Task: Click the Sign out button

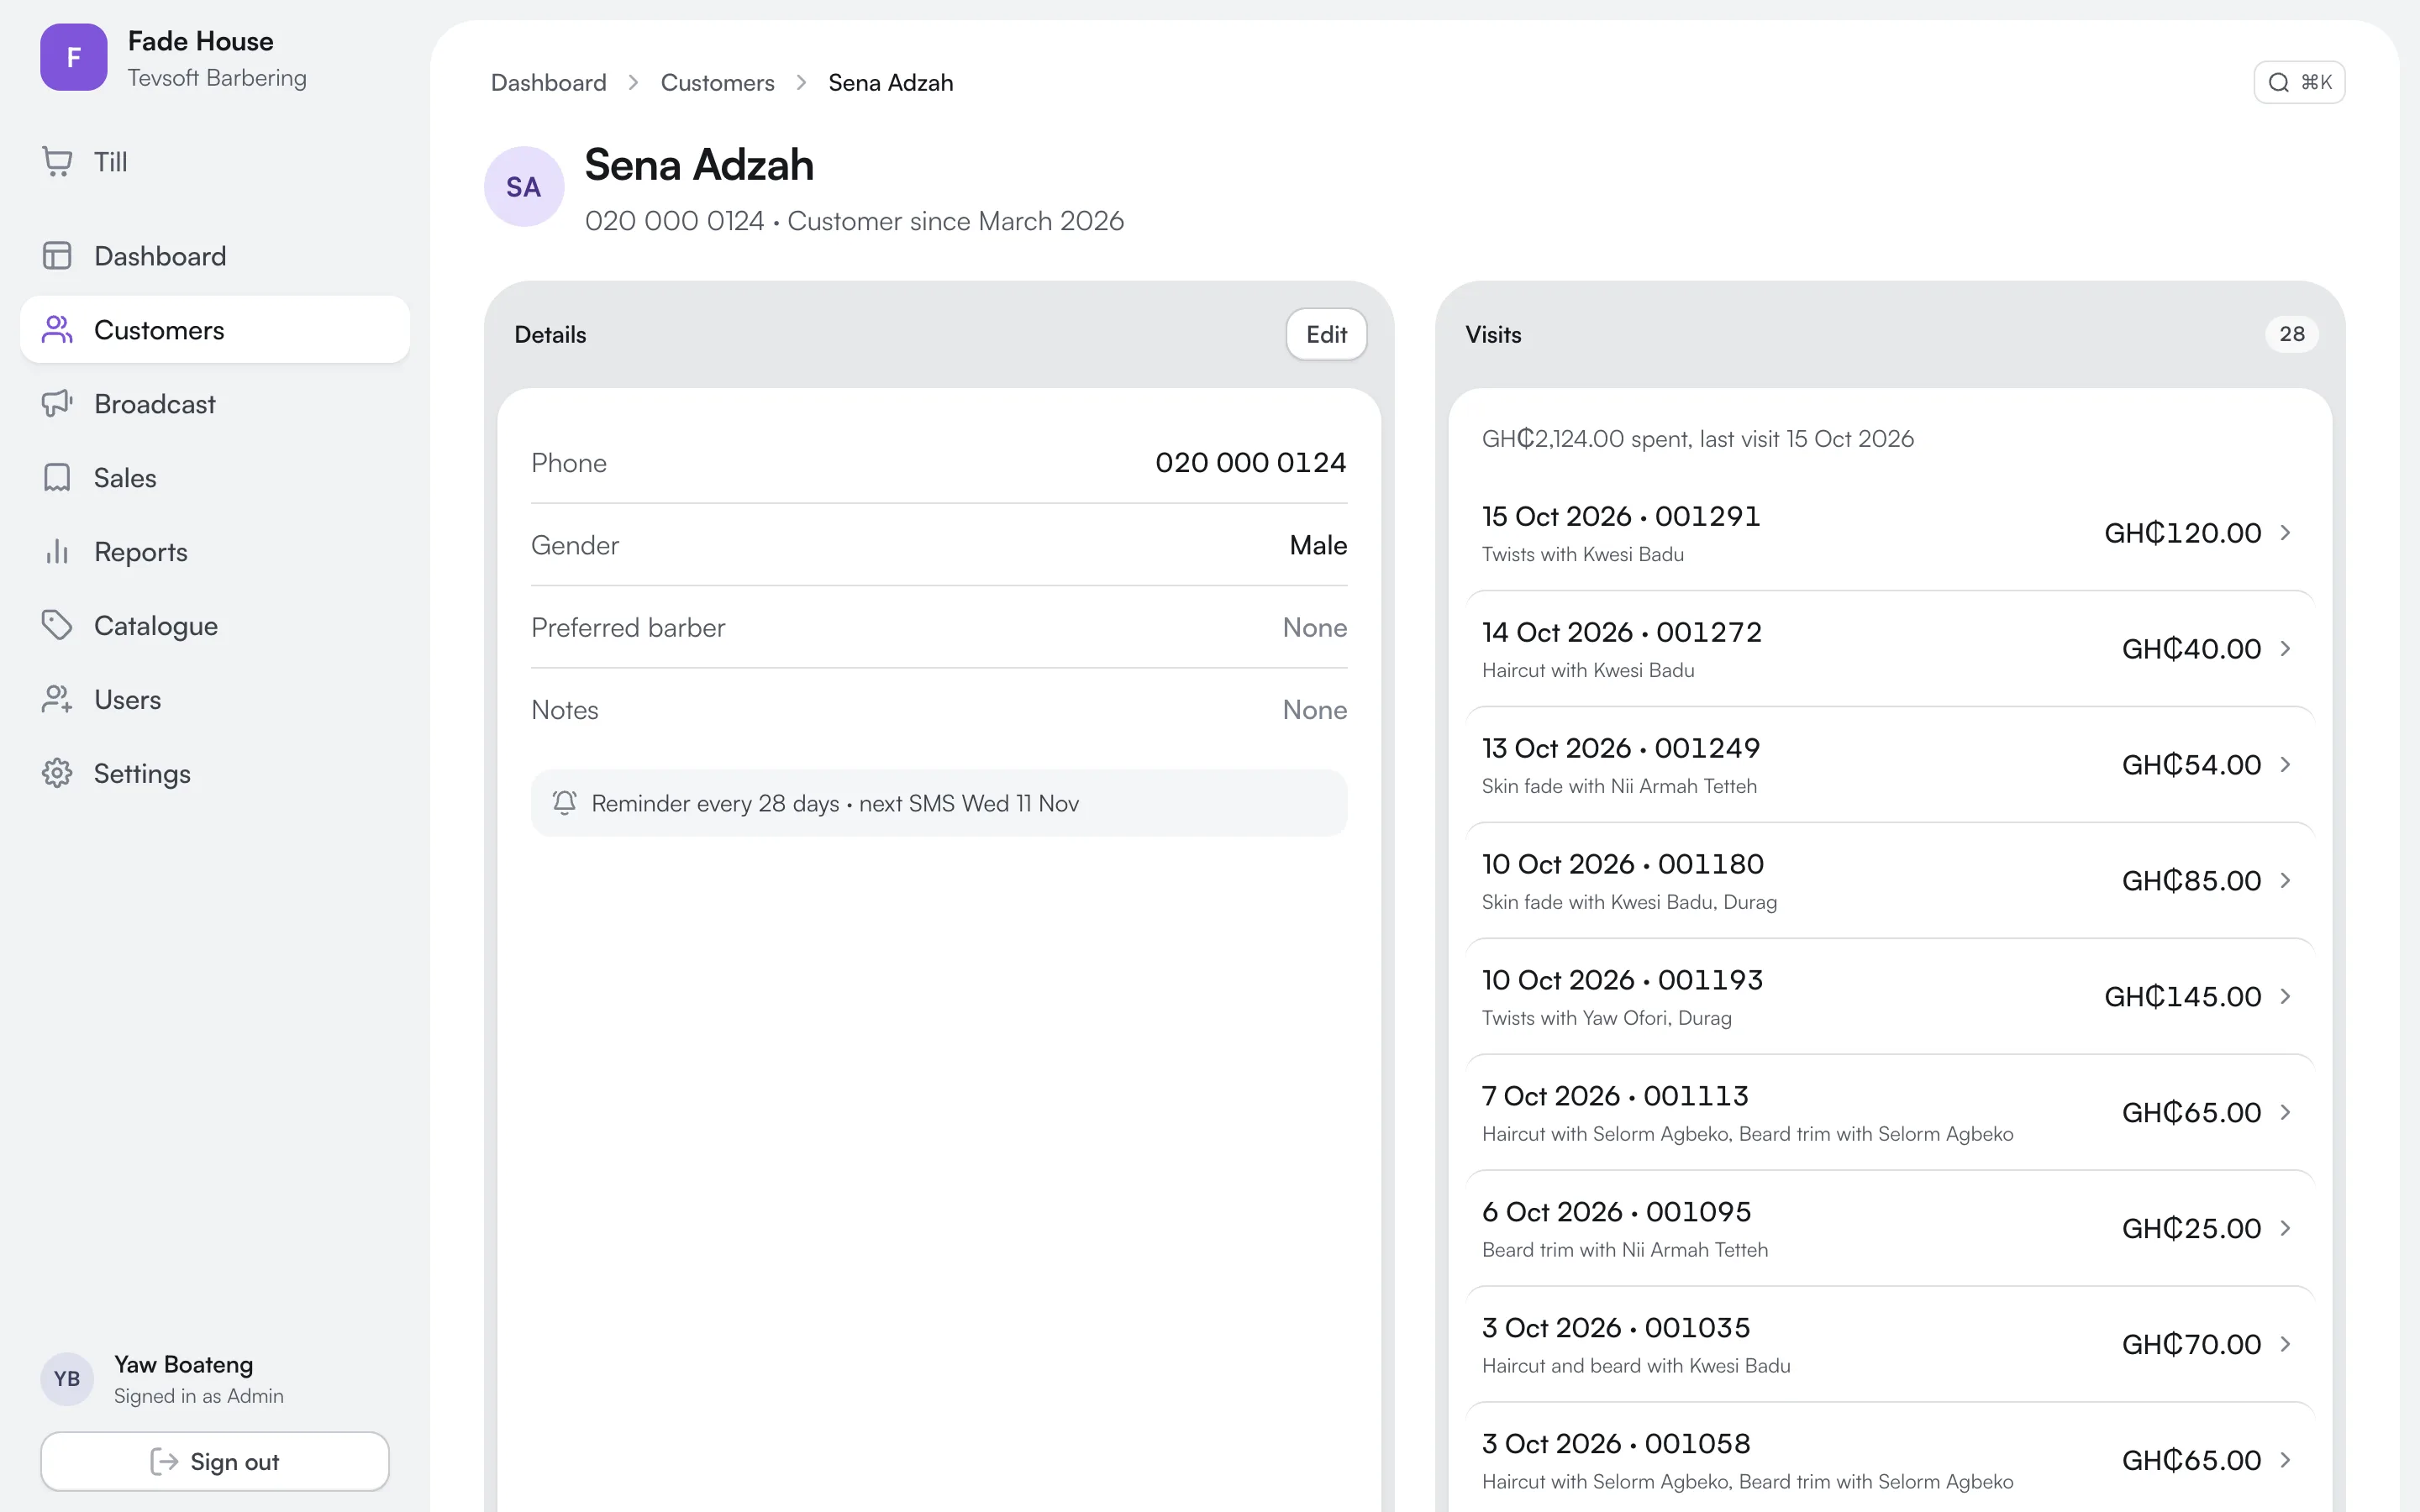Action: click(x=215, y=1462)
